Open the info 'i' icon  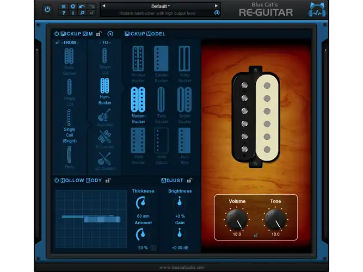coord(73,13)
